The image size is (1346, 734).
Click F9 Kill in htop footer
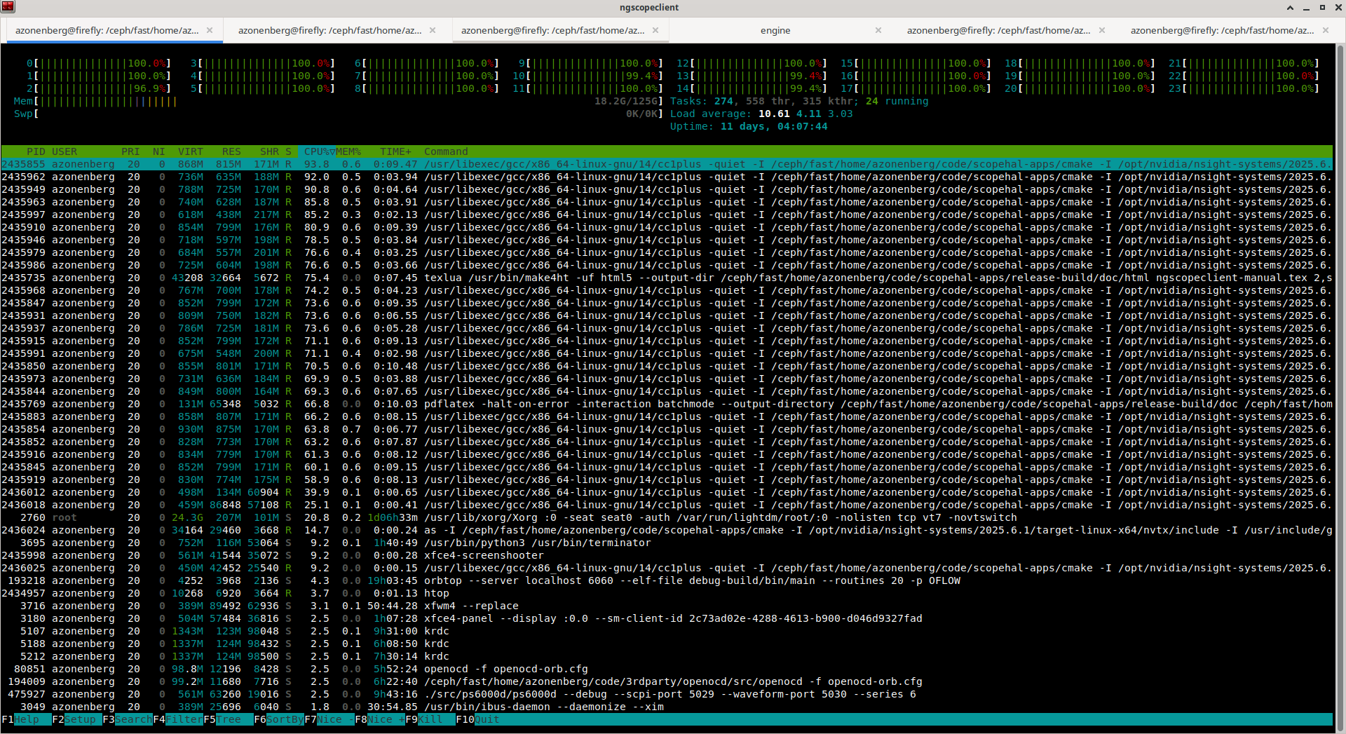pyautogui.click(x=429, y=719)
